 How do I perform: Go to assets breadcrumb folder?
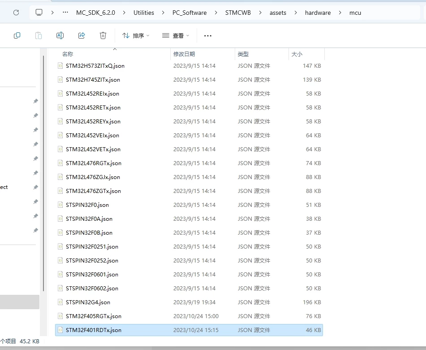(278, 13)
